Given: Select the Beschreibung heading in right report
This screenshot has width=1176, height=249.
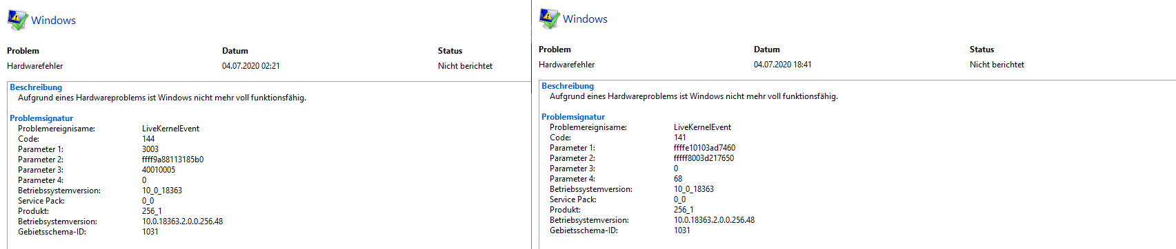Looking at the screenshot, I should 568,86.
